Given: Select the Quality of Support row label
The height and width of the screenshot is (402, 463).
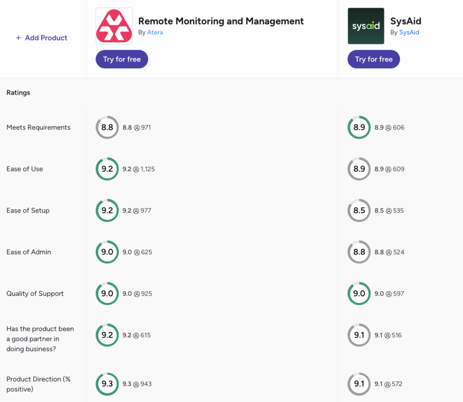Looking at the screenshot, I should (x=35, y=293).
